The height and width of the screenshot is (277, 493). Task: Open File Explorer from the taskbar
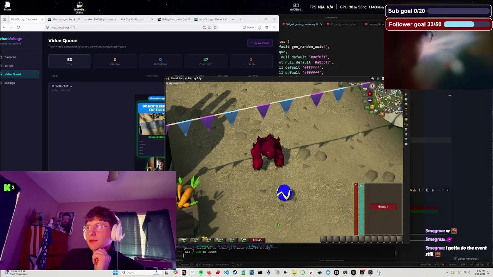point(294,272)
